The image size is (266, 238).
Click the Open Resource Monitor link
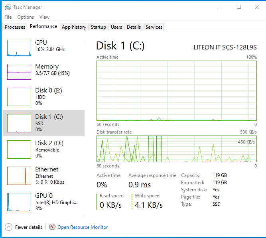click(83, 227)
